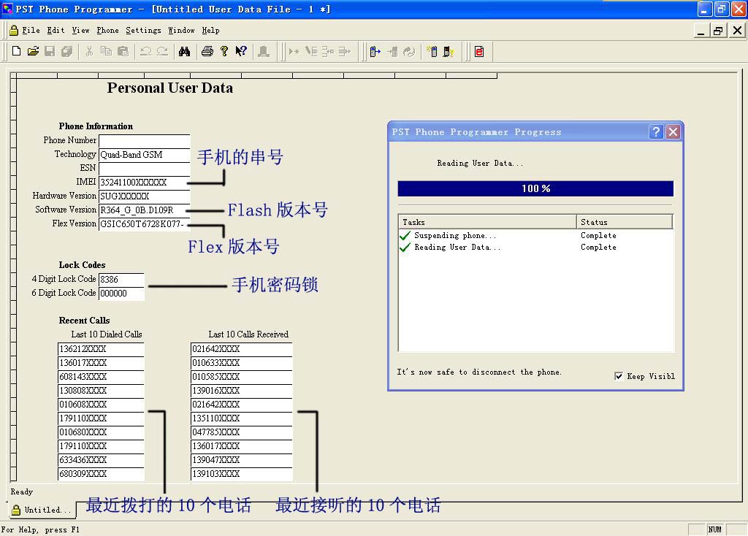Screen dimensions: 748x536
Task: Select the Untitled document tab at bottom
Action: tap(42, 510)
